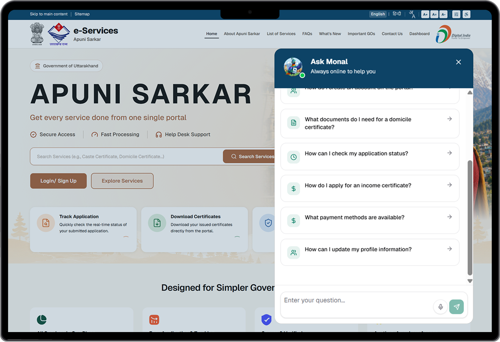Click the chat scrollbar down arrow
Image resolution: width=500 pixels, height=342 pixels.
click(x=470, y=281)
